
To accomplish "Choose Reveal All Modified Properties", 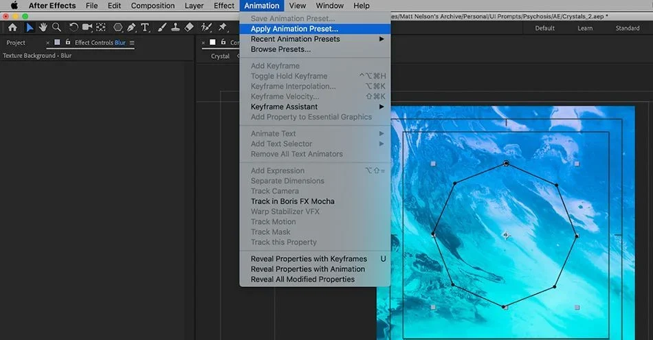I will 315,280.
